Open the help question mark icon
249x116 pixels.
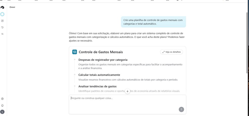2,99
